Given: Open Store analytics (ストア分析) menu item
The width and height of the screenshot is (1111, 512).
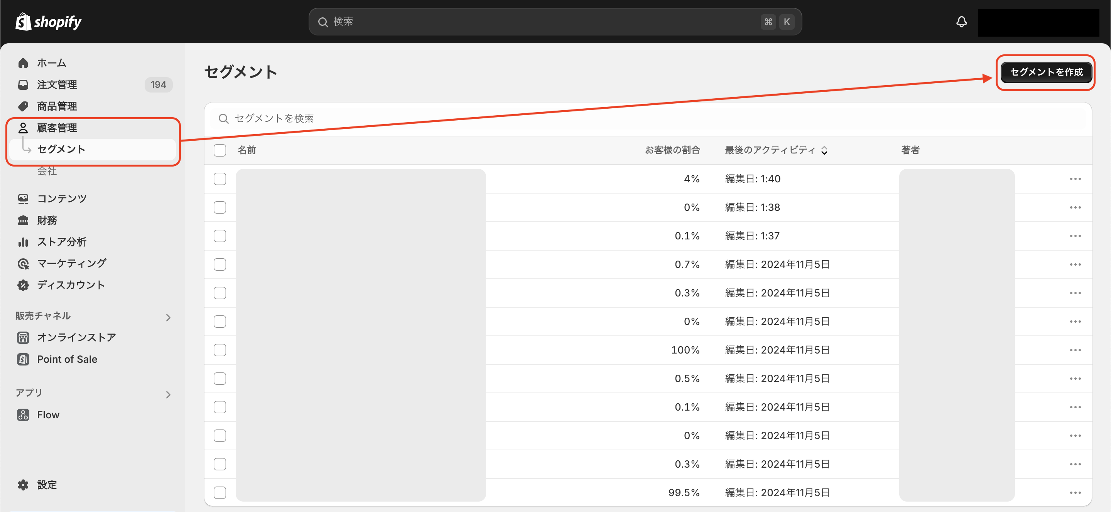Looking at the screenshot, I should (62, 242).
